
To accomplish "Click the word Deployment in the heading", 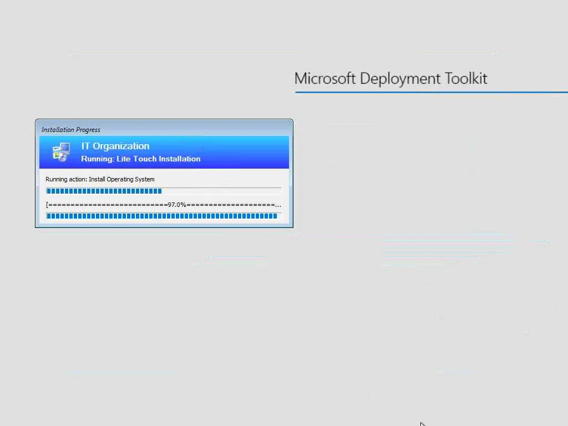I will 400,79.
